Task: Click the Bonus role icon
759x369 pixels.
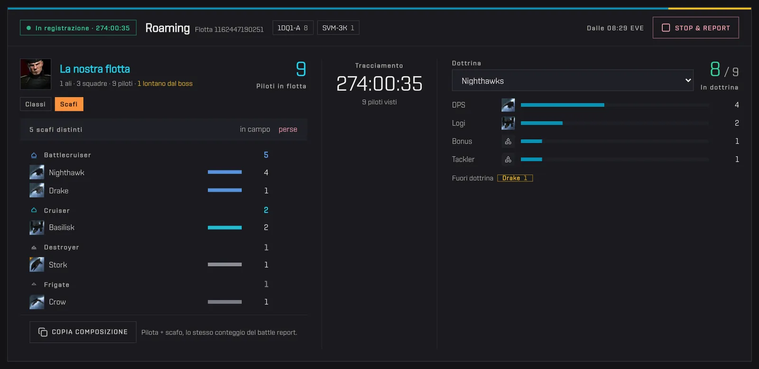Action: (x=508, y=141)
